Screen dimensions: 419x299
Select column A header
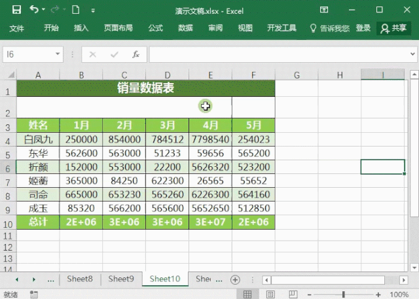[38, 75]
